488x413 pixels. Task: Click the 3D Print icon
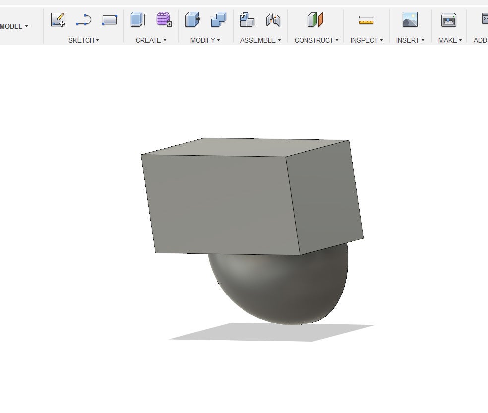(449, 20)
